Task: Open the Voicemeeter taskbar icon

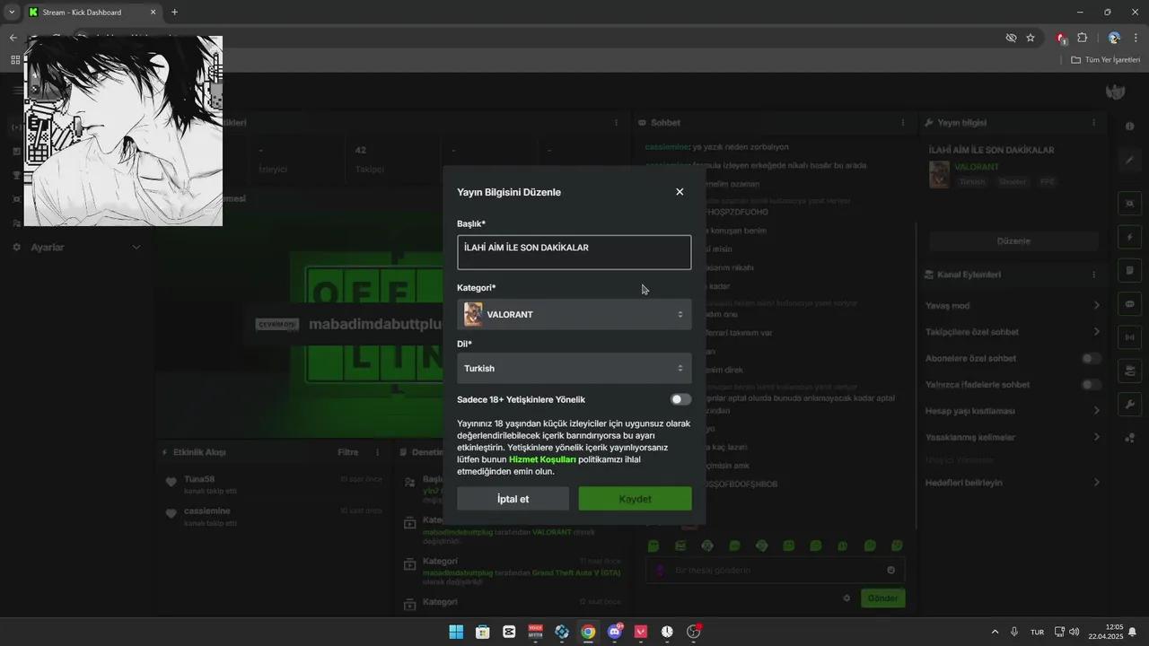Action: click(x=536, y=632)
